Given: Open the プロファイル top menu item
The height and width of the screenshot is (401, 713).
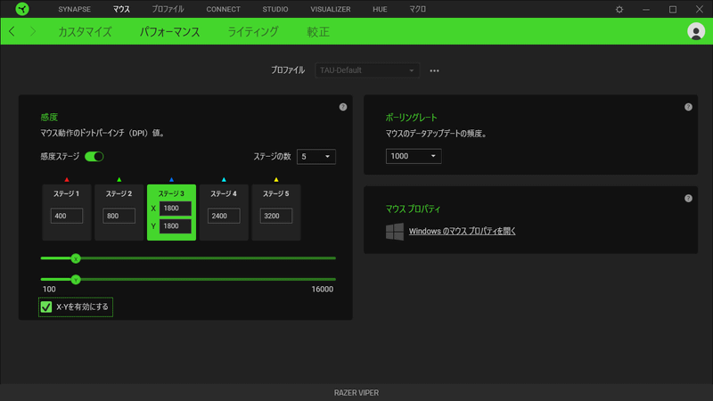Looking at the screenshot, I should click(168, 9).
